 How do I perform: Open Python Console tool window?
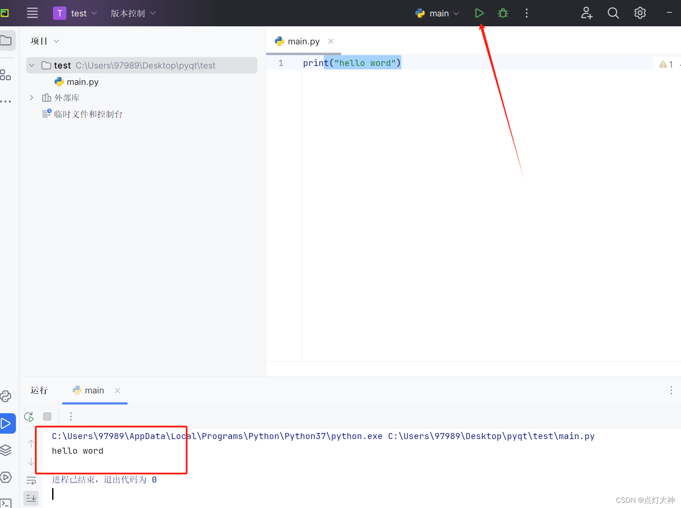click(x=6, y=396)
